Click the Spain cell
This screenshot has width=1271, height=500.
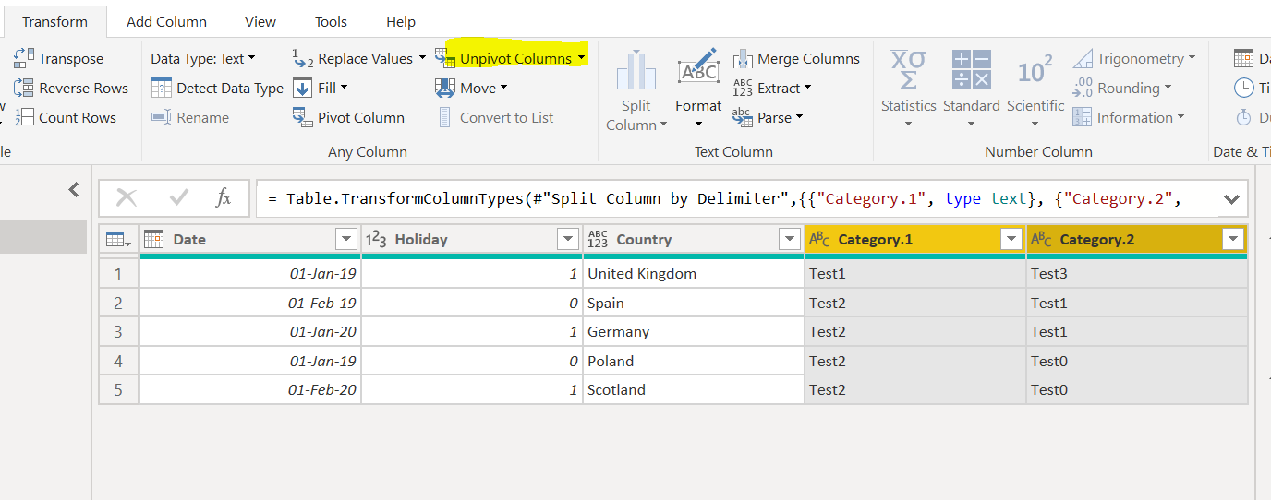tap(694, 303)
